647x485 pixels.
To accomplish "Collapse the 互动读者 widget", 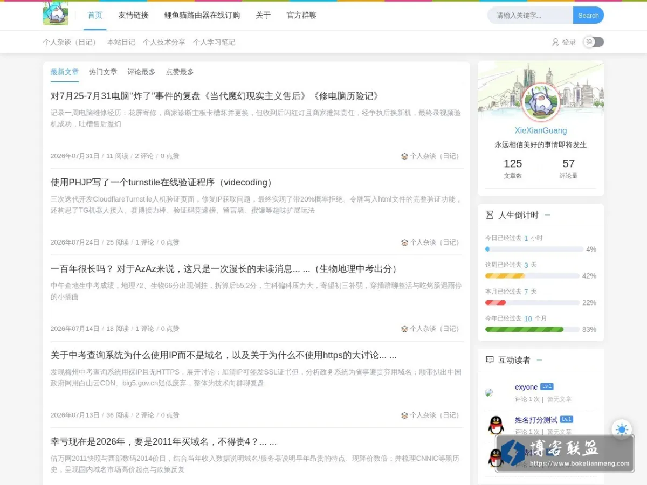I will coord(539,360).
